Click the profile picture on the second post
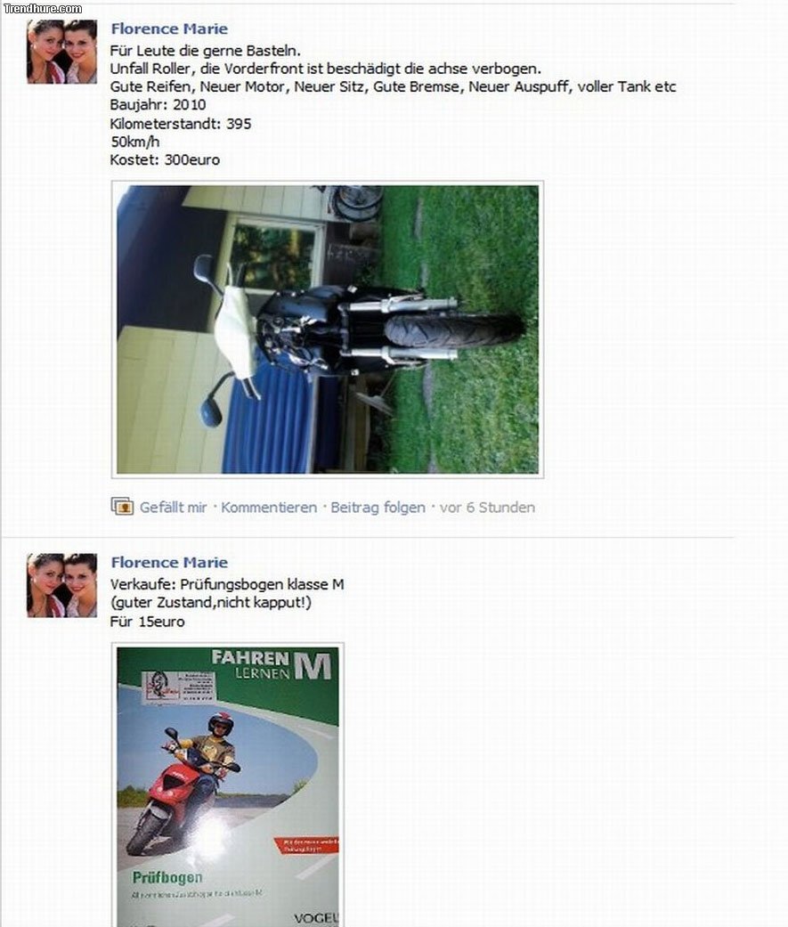 coord(61,585)
